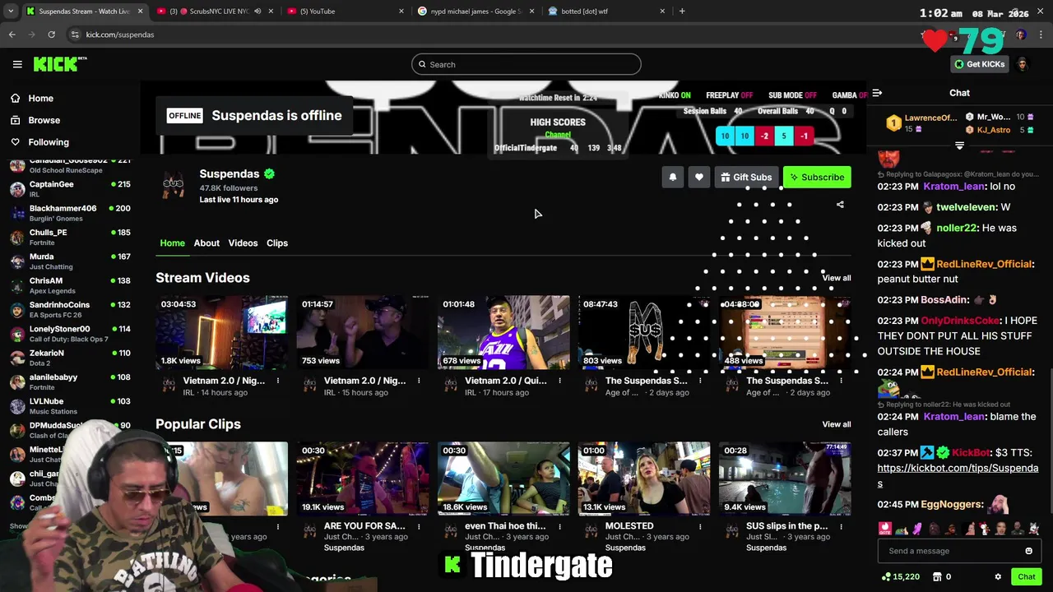This screenshot has height=592, width=1053.
Task: Open options for 803 views video
Action: [x=700, y=381]
